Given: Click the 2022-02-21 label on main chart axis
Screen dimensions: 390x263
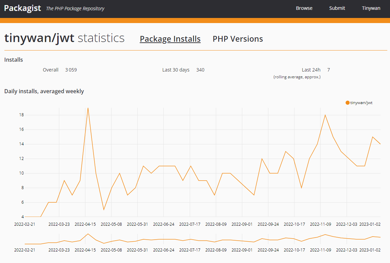Looking at the screenshot, I should [24, 224].
